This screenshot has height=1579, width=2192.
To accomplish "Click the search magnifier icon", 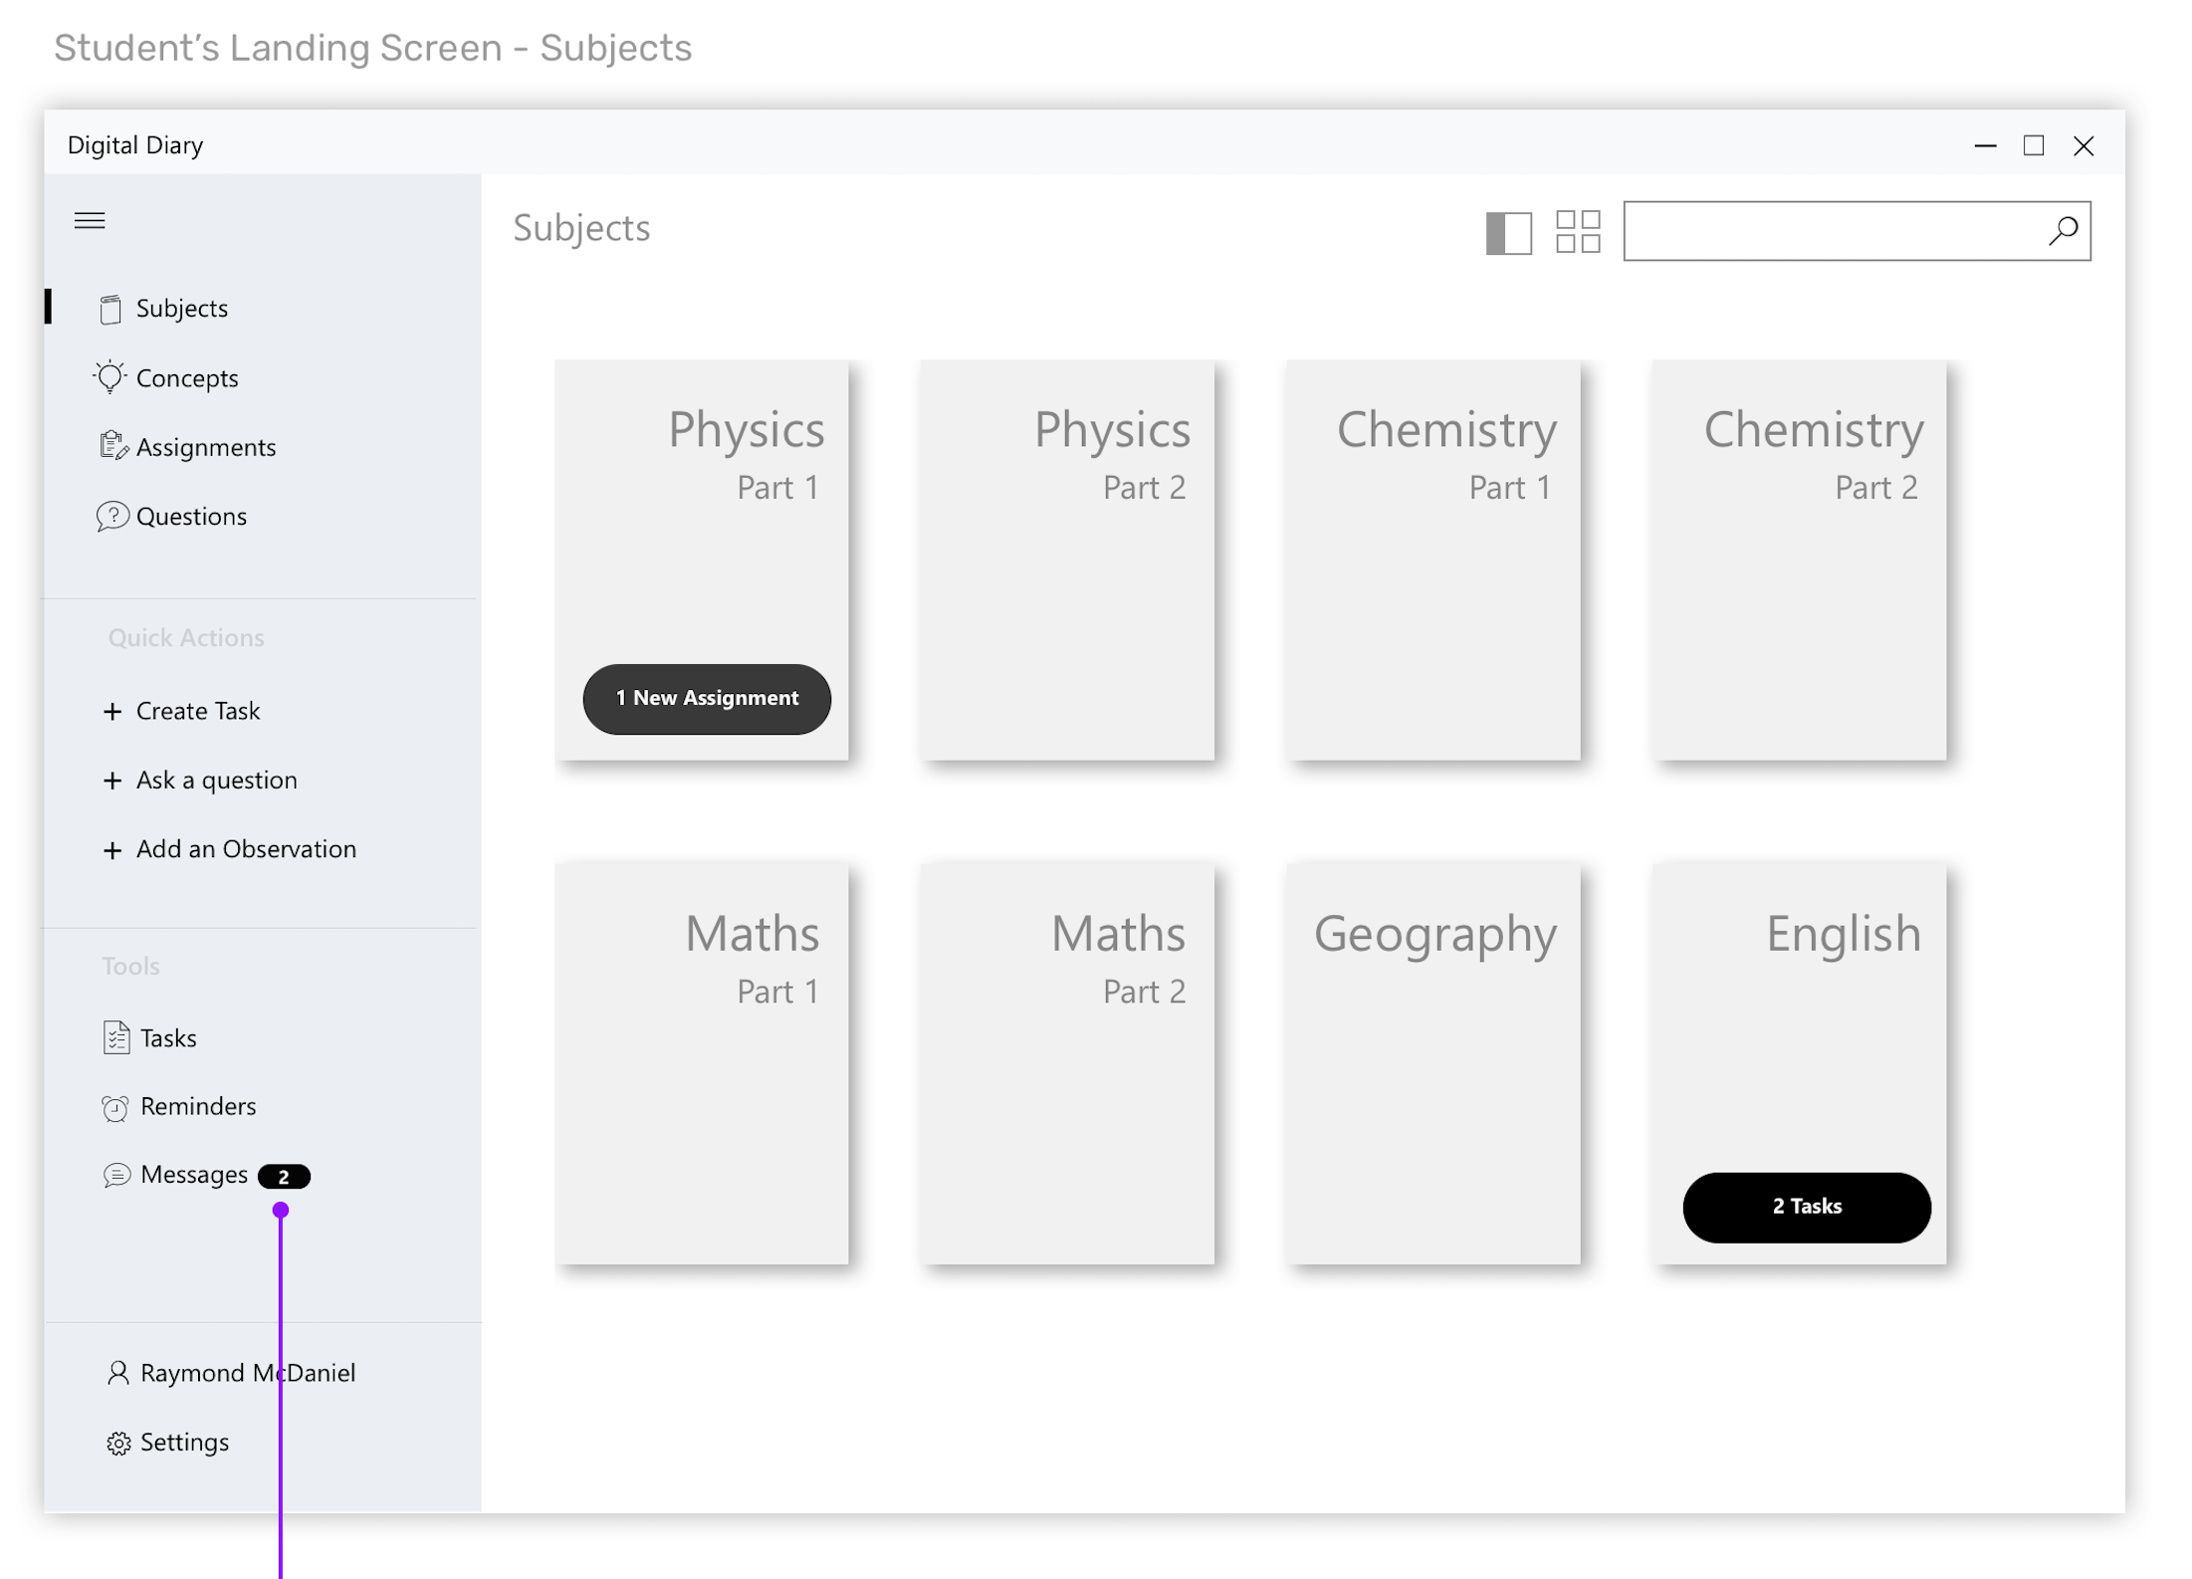I will pyautogui.click(x=2063, y=231).
